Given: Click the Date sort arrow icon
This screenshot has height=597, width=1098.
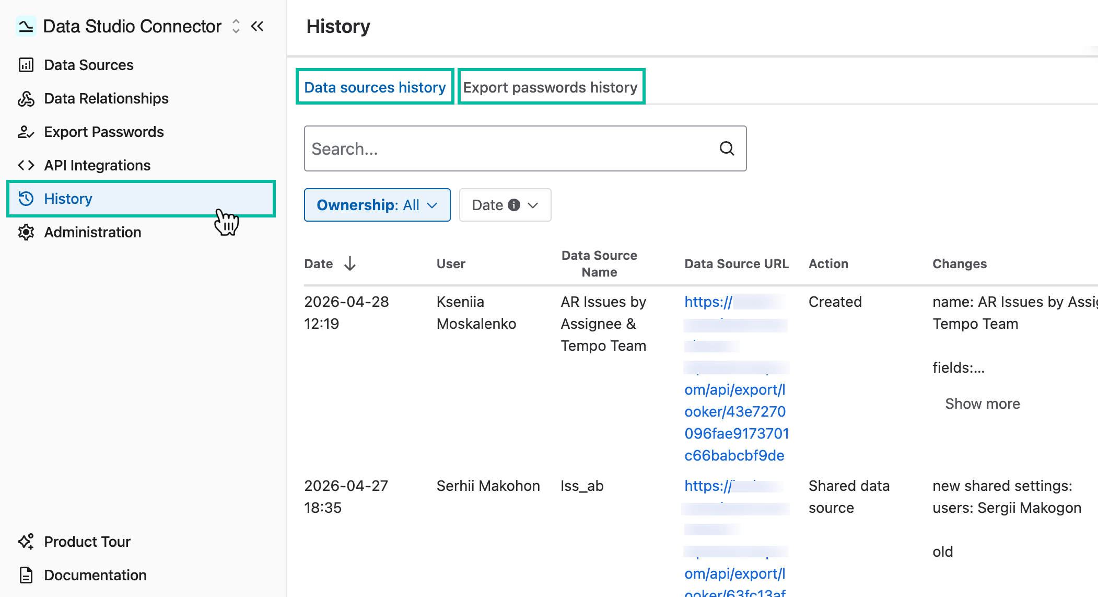Looking at the screenshot, I should 350,263.
